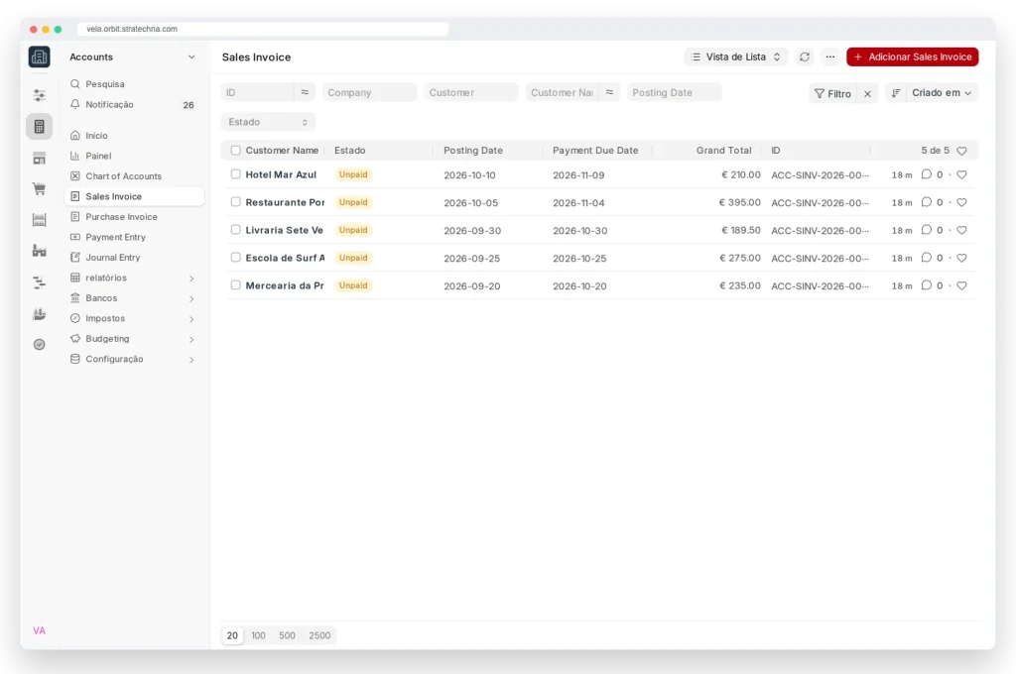Click the heart icon in the table header
The image size is (1016, 674).
coord(961,151)
